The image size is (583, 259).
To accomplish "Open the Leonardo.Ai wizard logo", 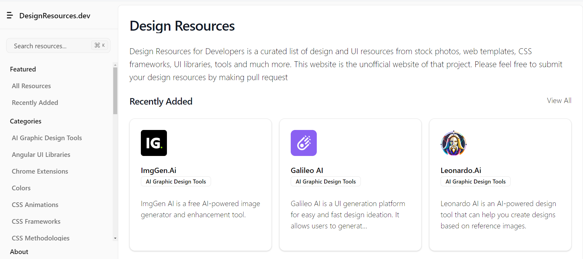I will tap(454, 143).
